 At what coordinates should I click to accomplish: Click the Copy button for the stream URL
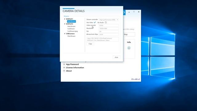[90, 44]
